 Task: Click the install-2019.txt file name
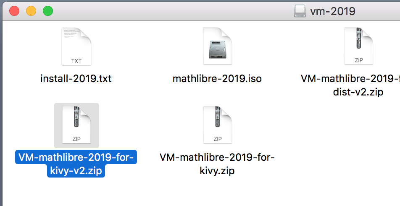pos(76,79)
